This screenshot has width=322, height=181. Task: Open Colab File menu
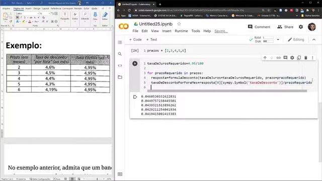(x=135, y=31)
